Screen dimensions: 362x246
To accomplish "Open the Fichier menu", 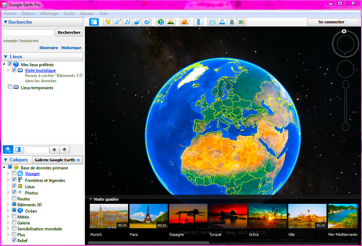I will [10, 13].
